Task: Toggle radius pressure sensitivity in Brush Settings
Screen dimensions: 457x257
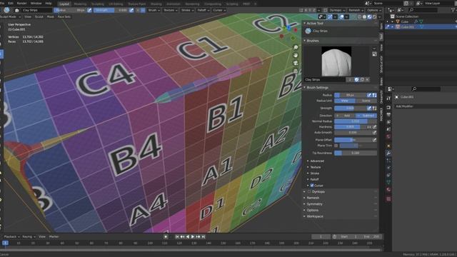Action: coord(369,95)
